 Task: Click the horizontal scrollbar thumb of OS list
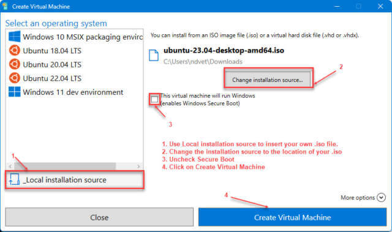65,166
